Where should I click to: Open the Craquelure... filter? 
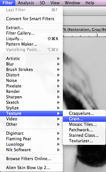(84, 113)
